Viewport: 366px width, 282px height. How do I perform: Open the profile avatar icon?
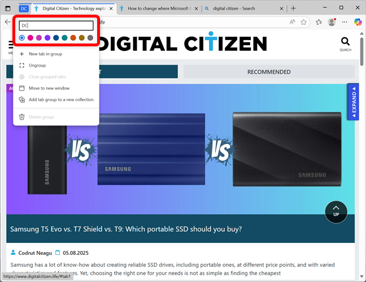pos(332,22)
